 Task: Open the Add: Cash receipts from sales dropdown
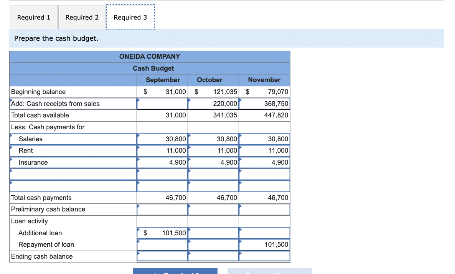(x=73, y=104)
